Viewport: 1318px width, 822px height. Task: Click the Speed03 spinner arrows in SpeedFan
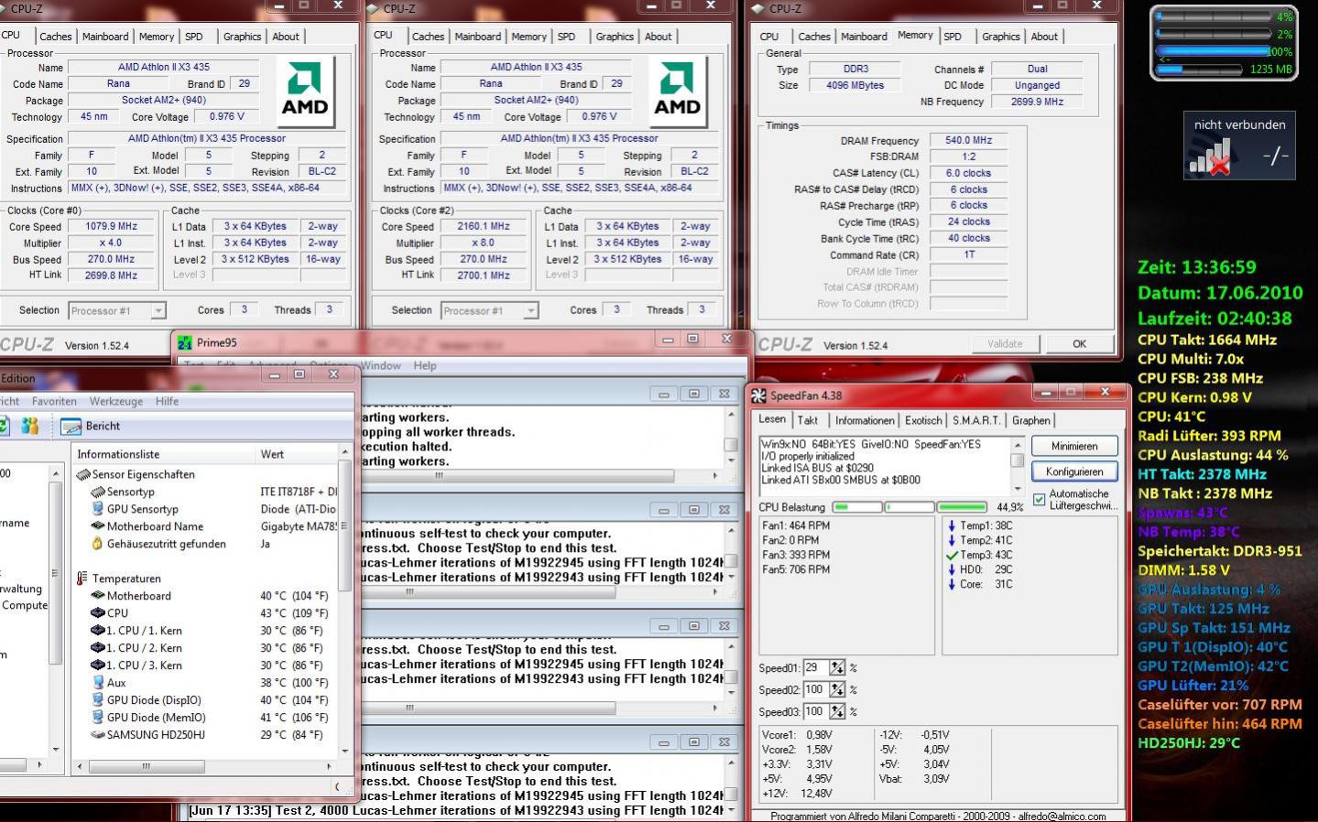click(837, 711)
